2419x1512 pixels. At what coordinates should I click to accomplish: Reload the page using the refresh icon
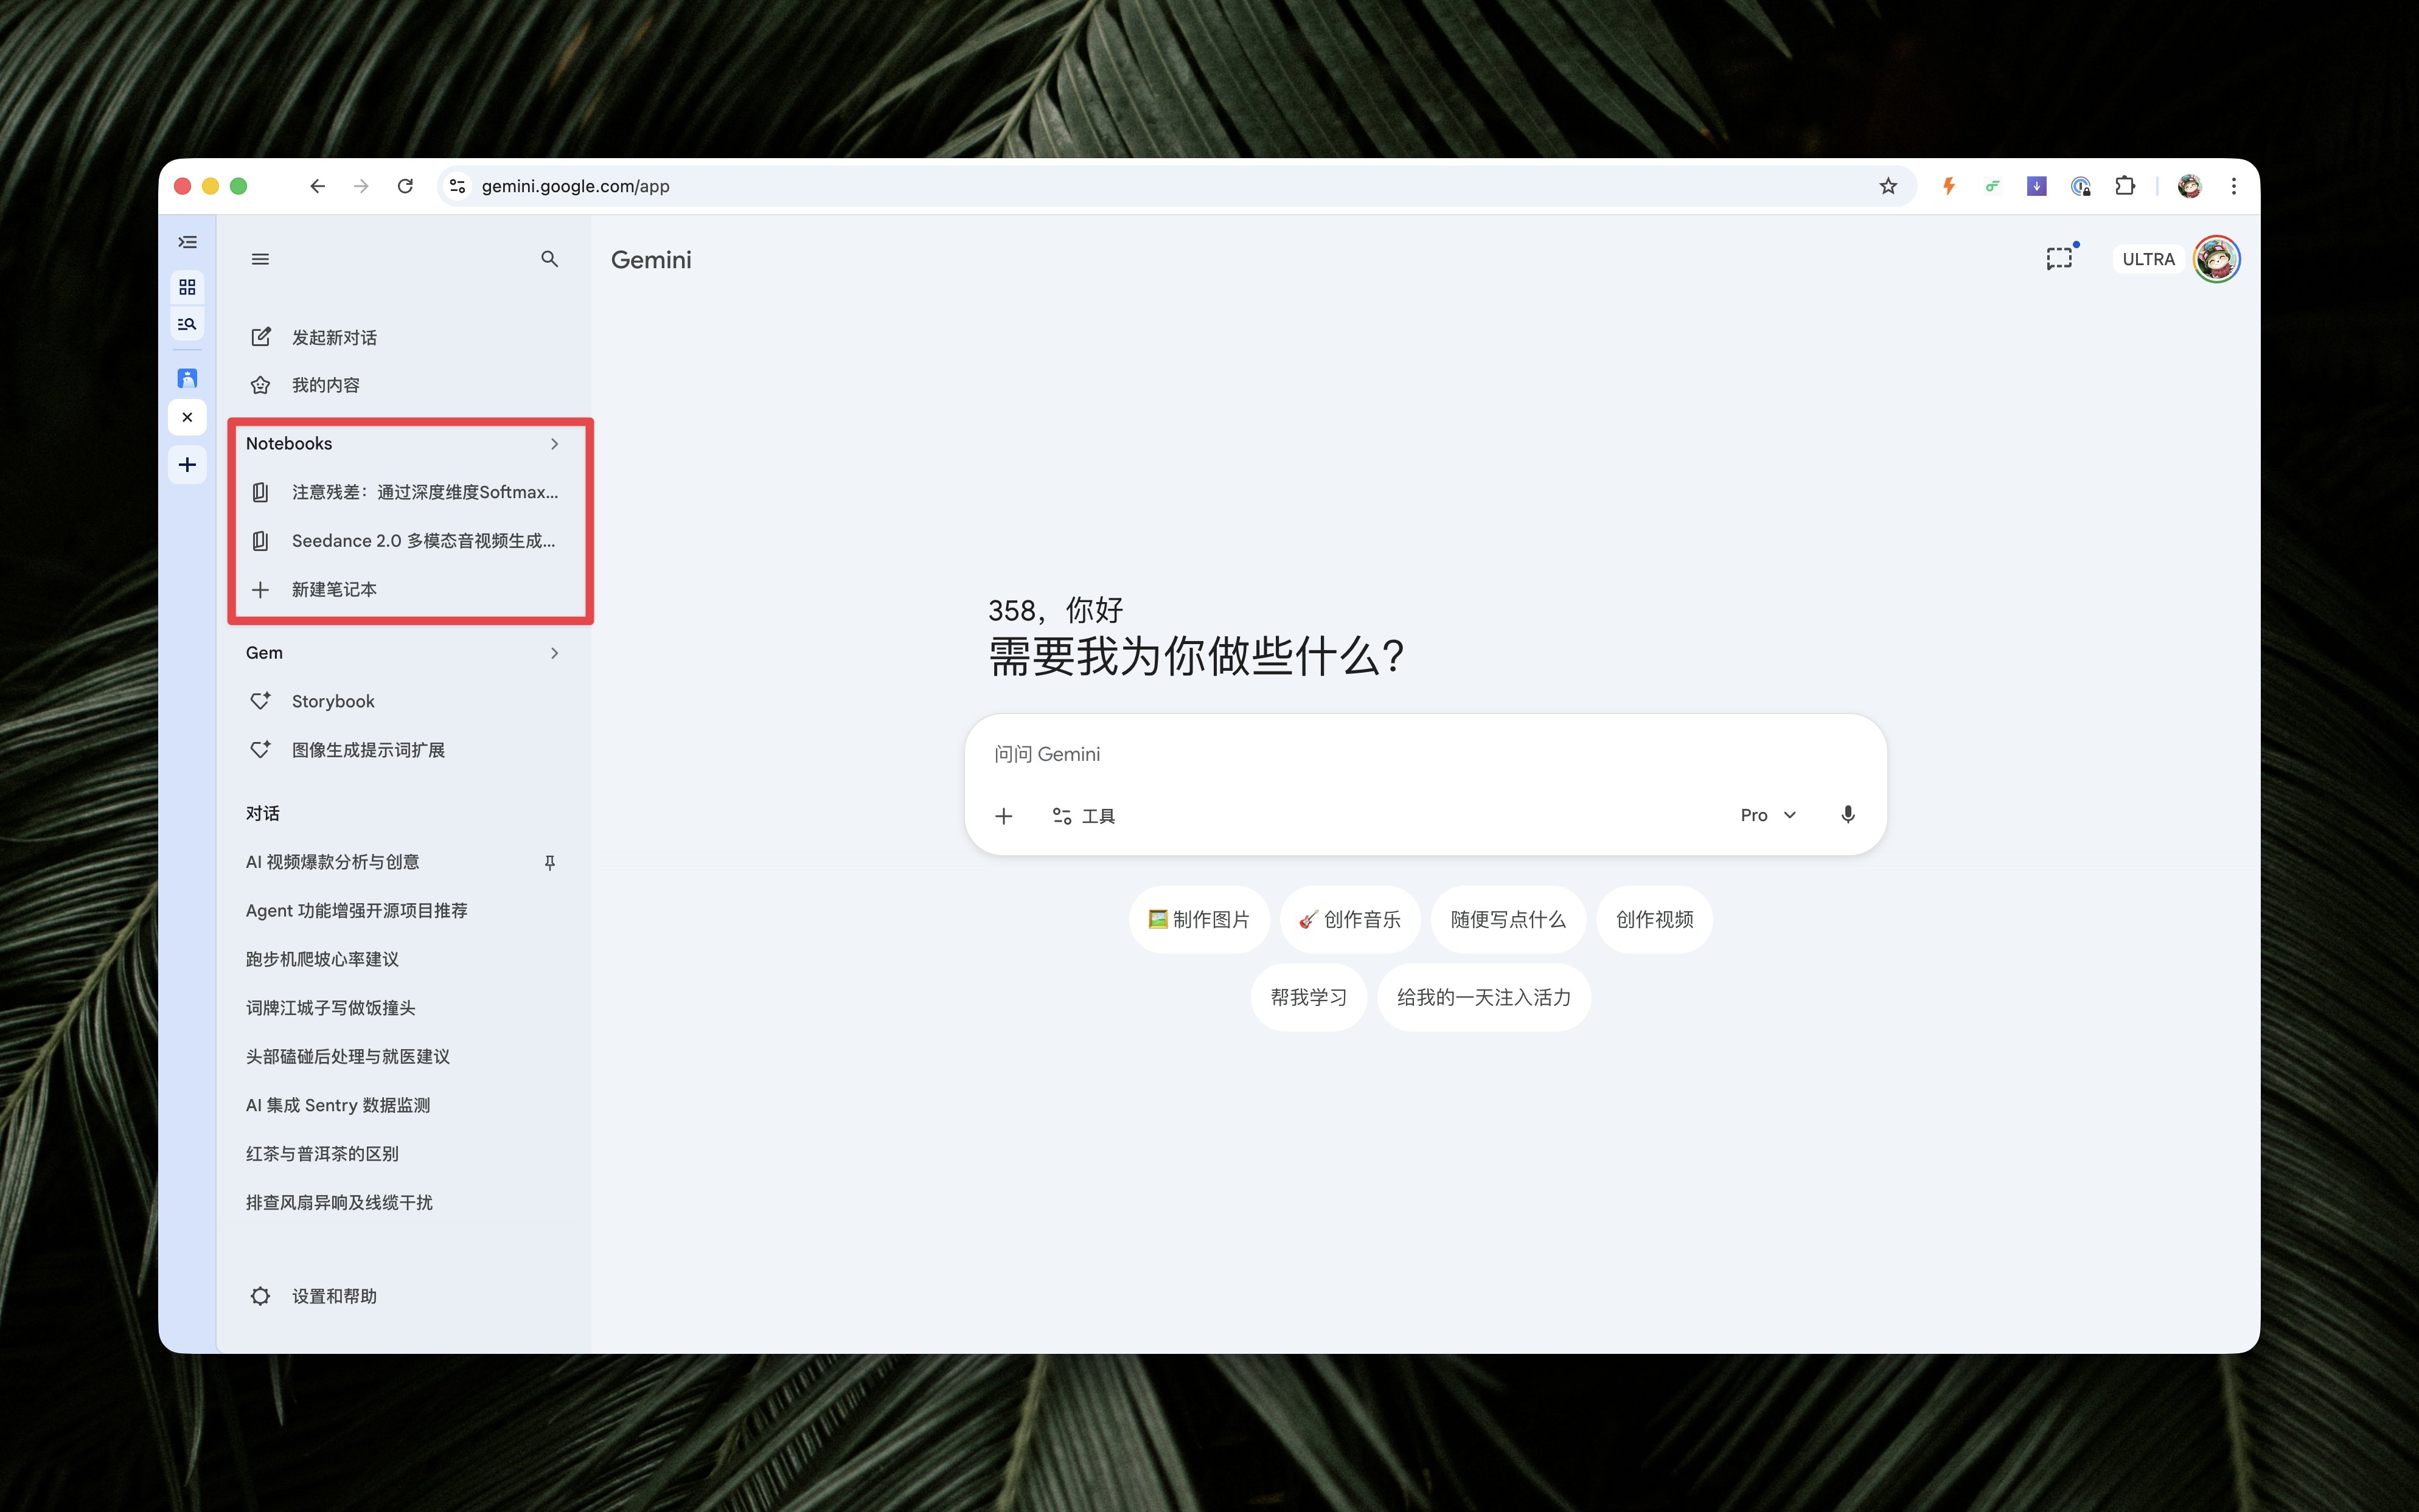pos(405,186)
